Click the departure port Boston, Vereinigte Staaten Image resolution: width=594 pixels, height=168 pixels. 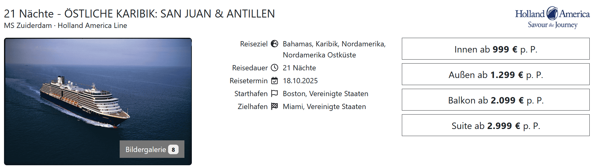(325, 94)
